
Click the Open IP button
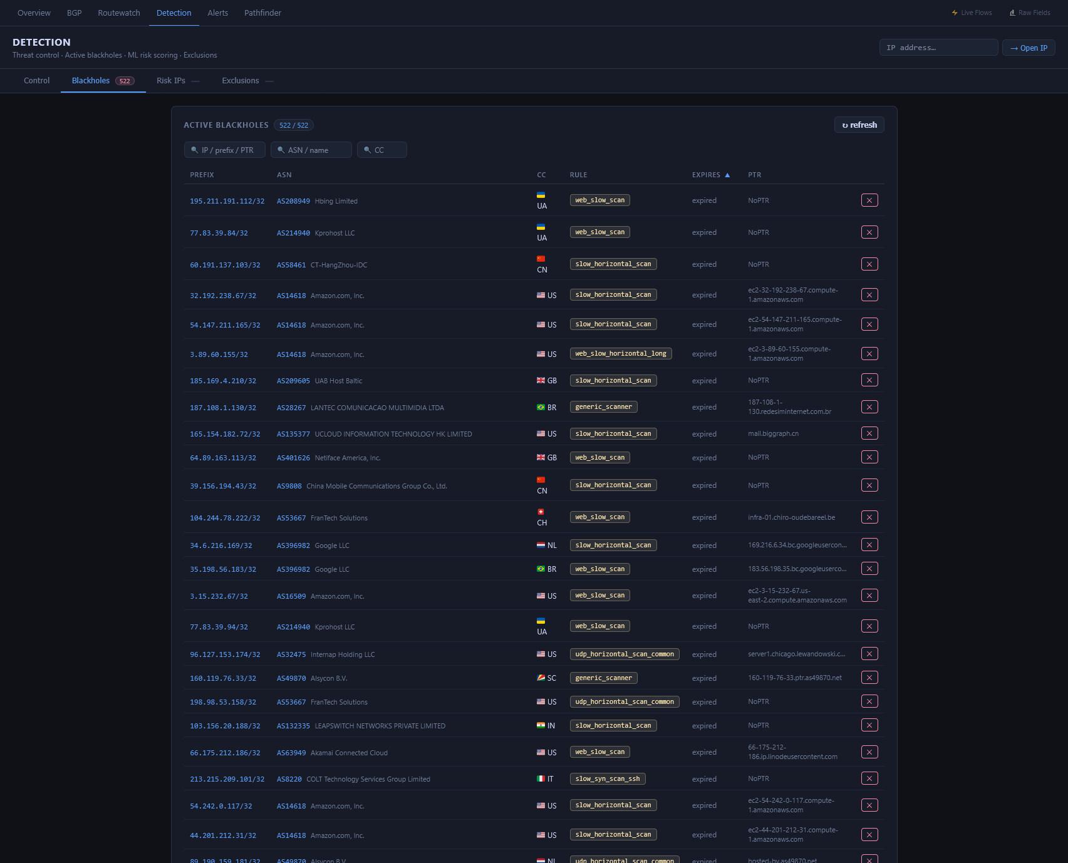(x=1028, y=48)
